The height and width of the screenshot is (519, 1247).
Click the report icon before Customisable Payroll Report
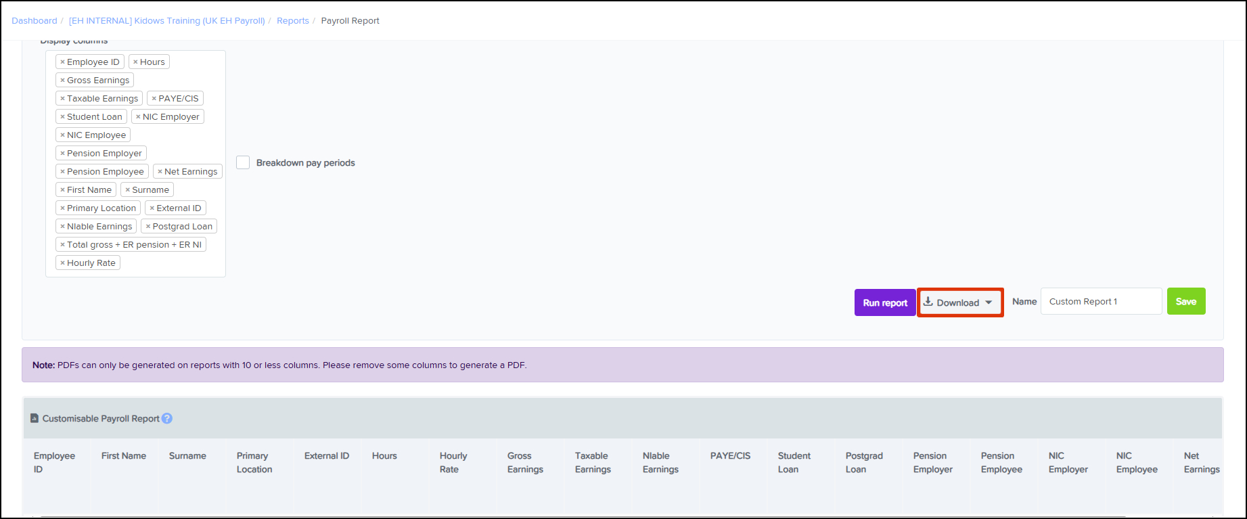[x=35, y=419]
